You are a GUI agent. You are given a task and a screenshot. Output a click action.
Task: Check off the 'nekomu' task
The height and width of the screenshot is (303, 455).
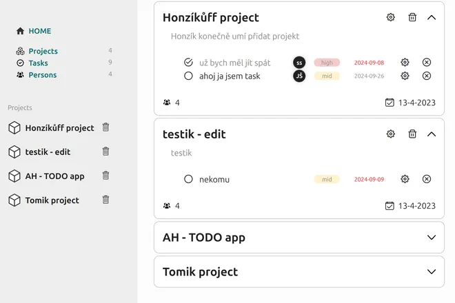click(188, 179)
